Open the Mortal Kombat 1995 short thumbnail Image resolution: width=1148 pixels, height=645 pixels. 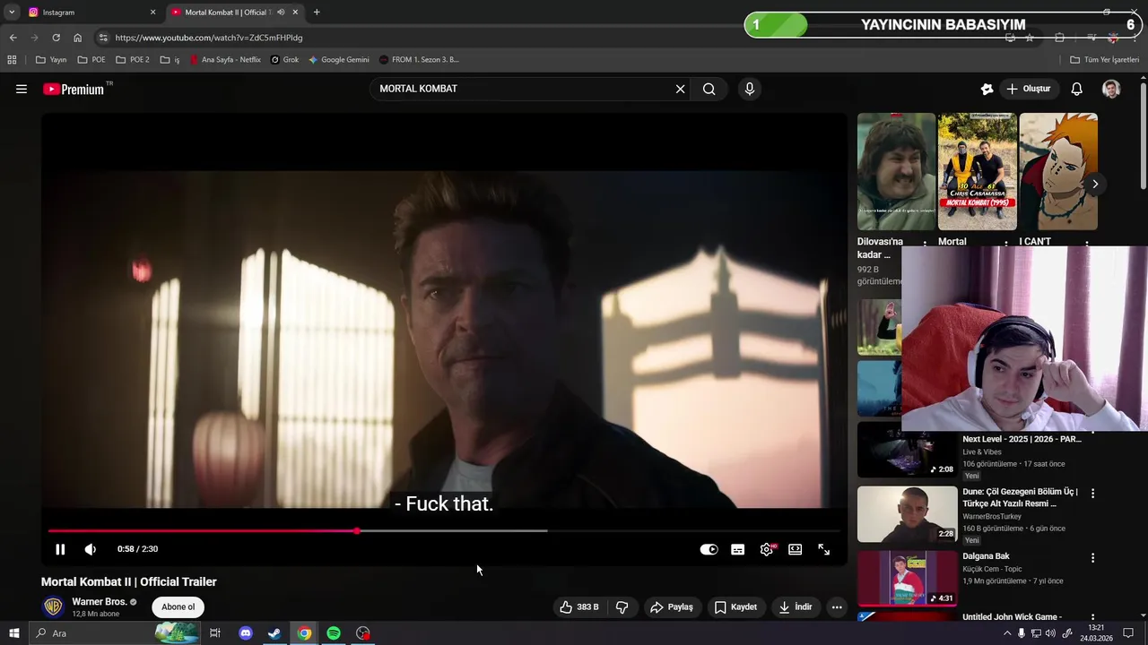coord(978,171)
